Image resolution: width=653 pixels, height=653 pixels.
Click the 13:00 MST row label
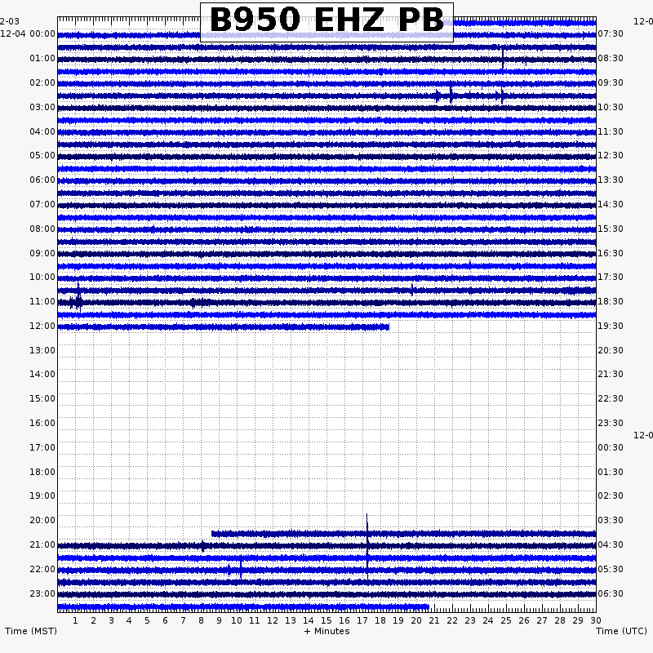(42, 351)
